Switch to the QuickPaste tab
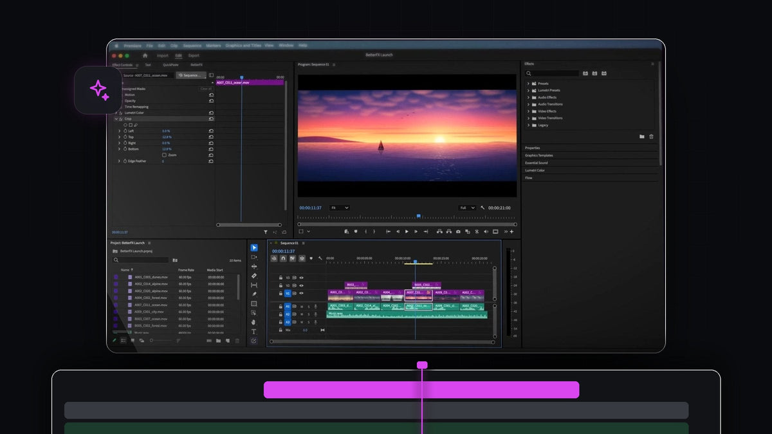This screenshot has width=772, height=434. click(170, 65)
